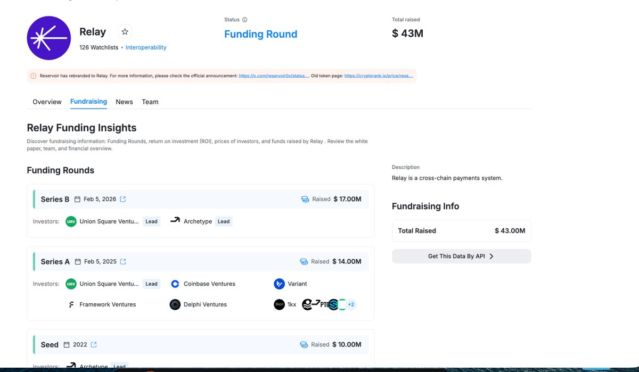This screenshot has height=372, width=639.
Task: Click the coins icon beside Raised $14.00M
Action: (304, 262)
